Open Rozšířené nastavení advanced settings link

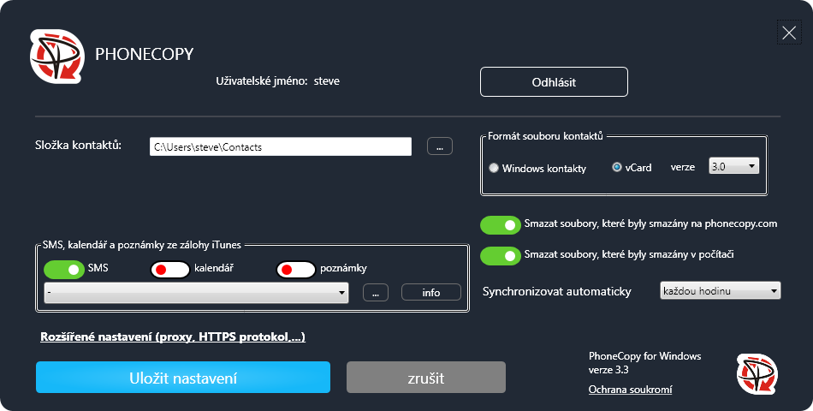(x=173, y=337)
